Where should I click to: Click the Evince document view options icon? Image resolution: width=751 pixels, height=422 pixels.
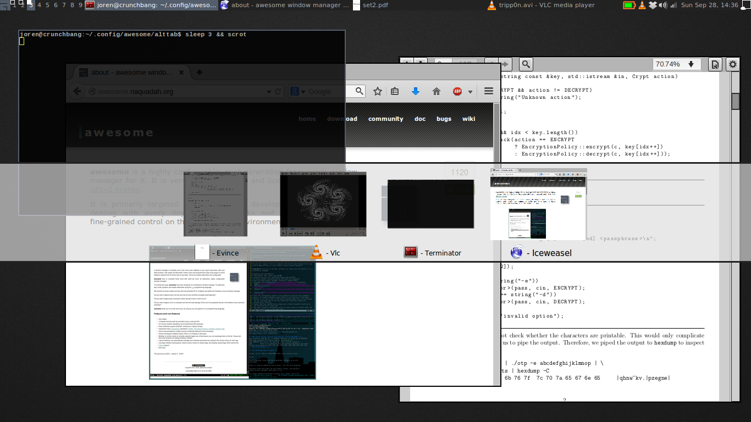[715, 64]
